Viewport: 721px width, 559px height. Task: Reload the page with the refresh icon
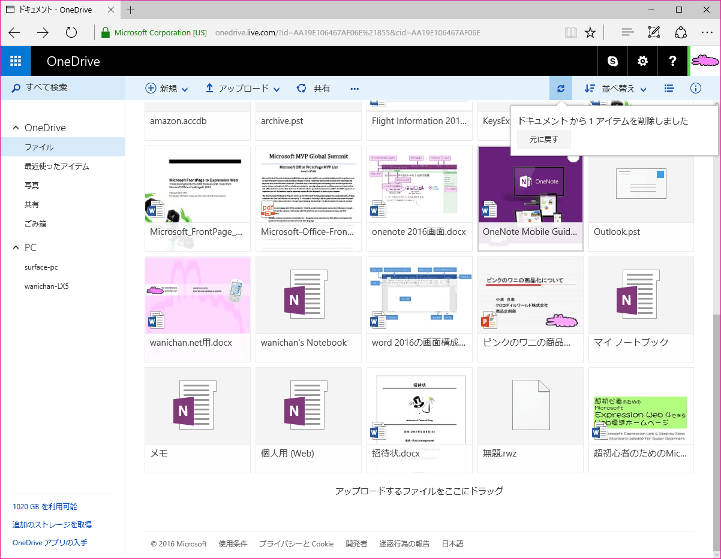71,32
